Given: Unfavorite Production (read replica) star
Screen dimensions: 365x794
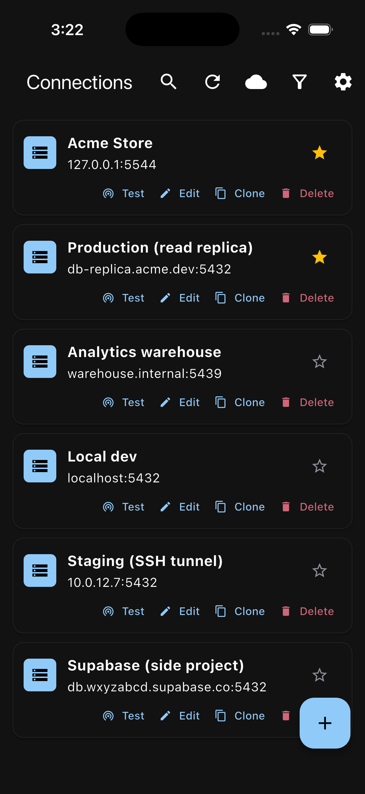Looking at the screenshot, I should [319, 257].
